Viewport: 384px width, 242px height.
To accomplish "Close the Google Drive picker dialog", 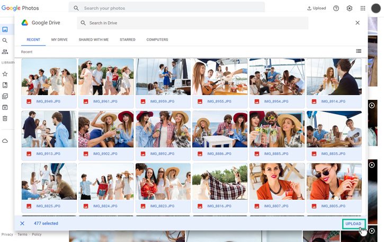I will [358, 23].
